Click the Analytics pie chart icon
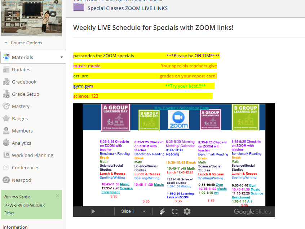This screenshot has width=305, height=229. [x=6, y=143]
